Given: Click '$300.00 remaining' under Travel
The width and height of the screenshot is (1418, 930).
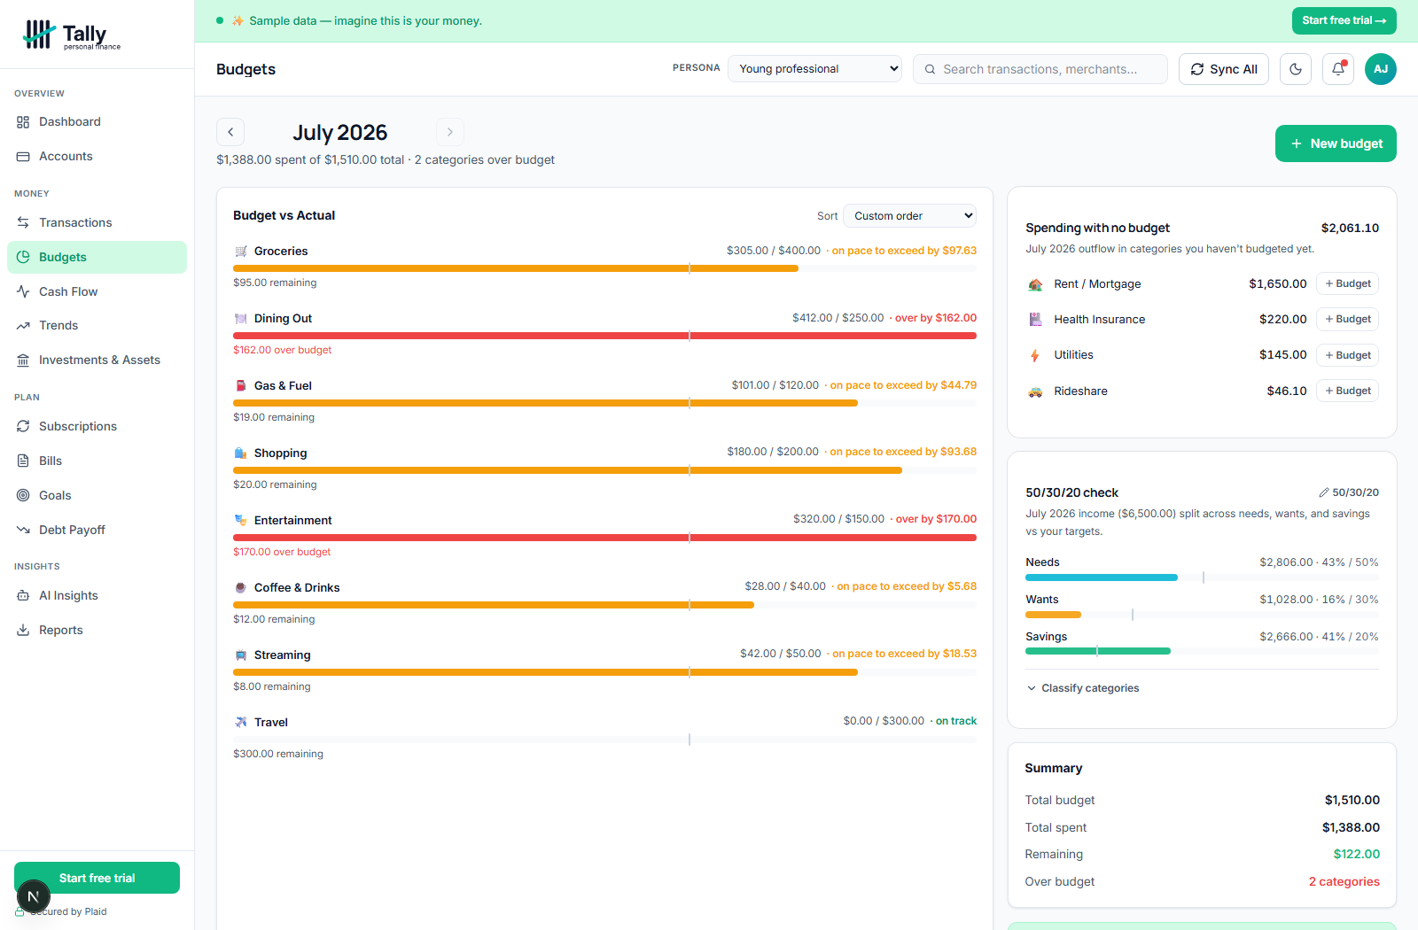Looking at the screenshot, I should [278, 755].
